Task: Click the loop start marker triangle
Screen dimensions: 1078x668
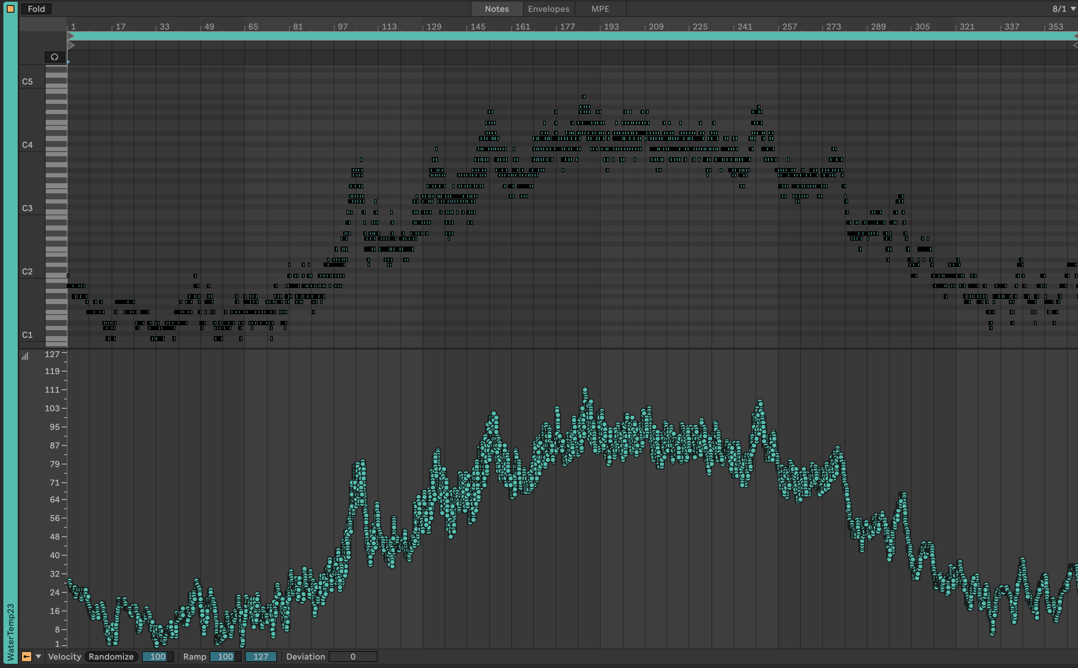Action: coord(71,36)
